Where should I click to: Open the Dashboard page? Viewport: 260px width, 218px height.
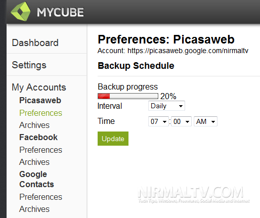point(35,42)
